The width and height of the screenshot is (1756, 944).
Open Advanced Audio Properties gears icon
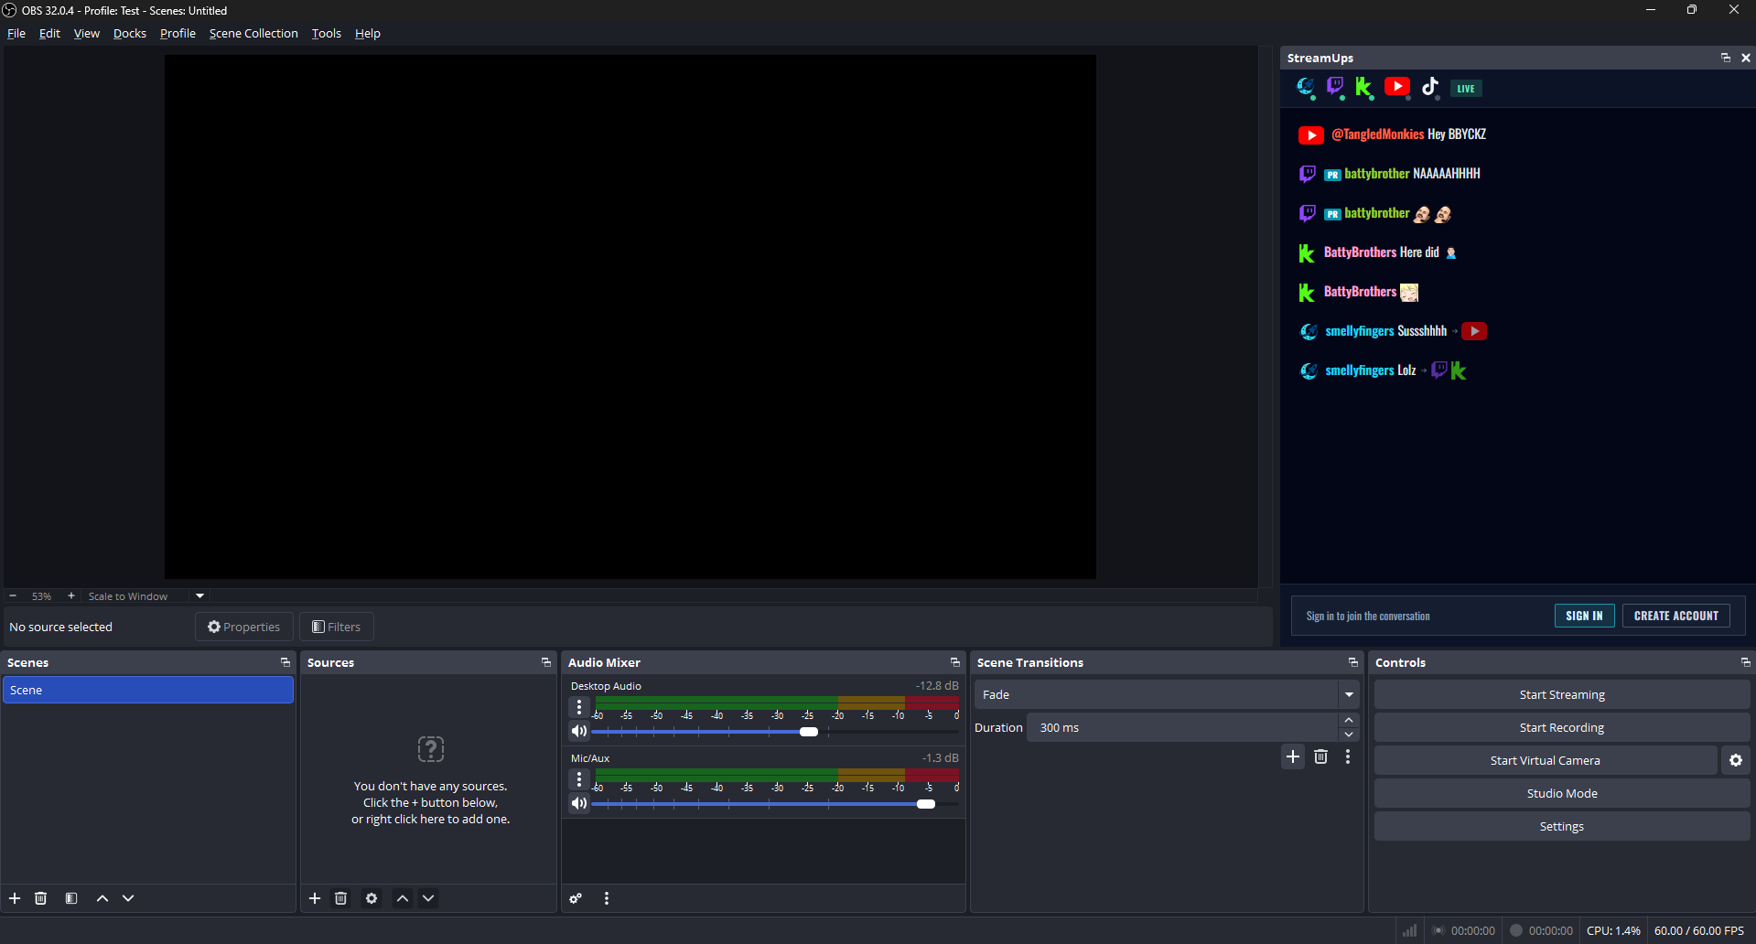click(x=576, y=898)
